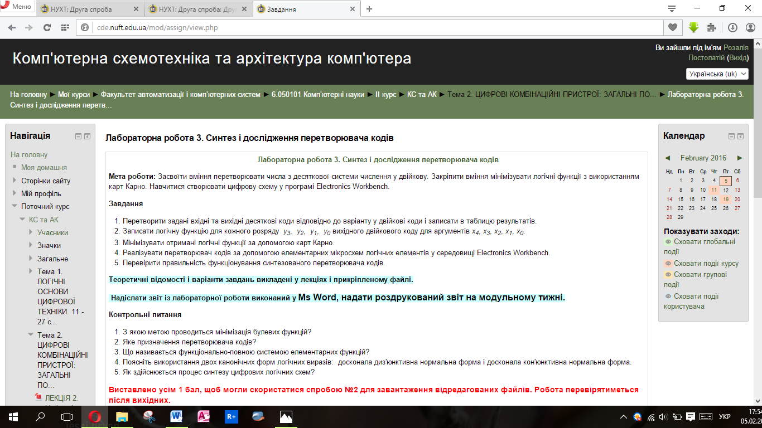Expand Учасники node in navigation

[31, 232]
